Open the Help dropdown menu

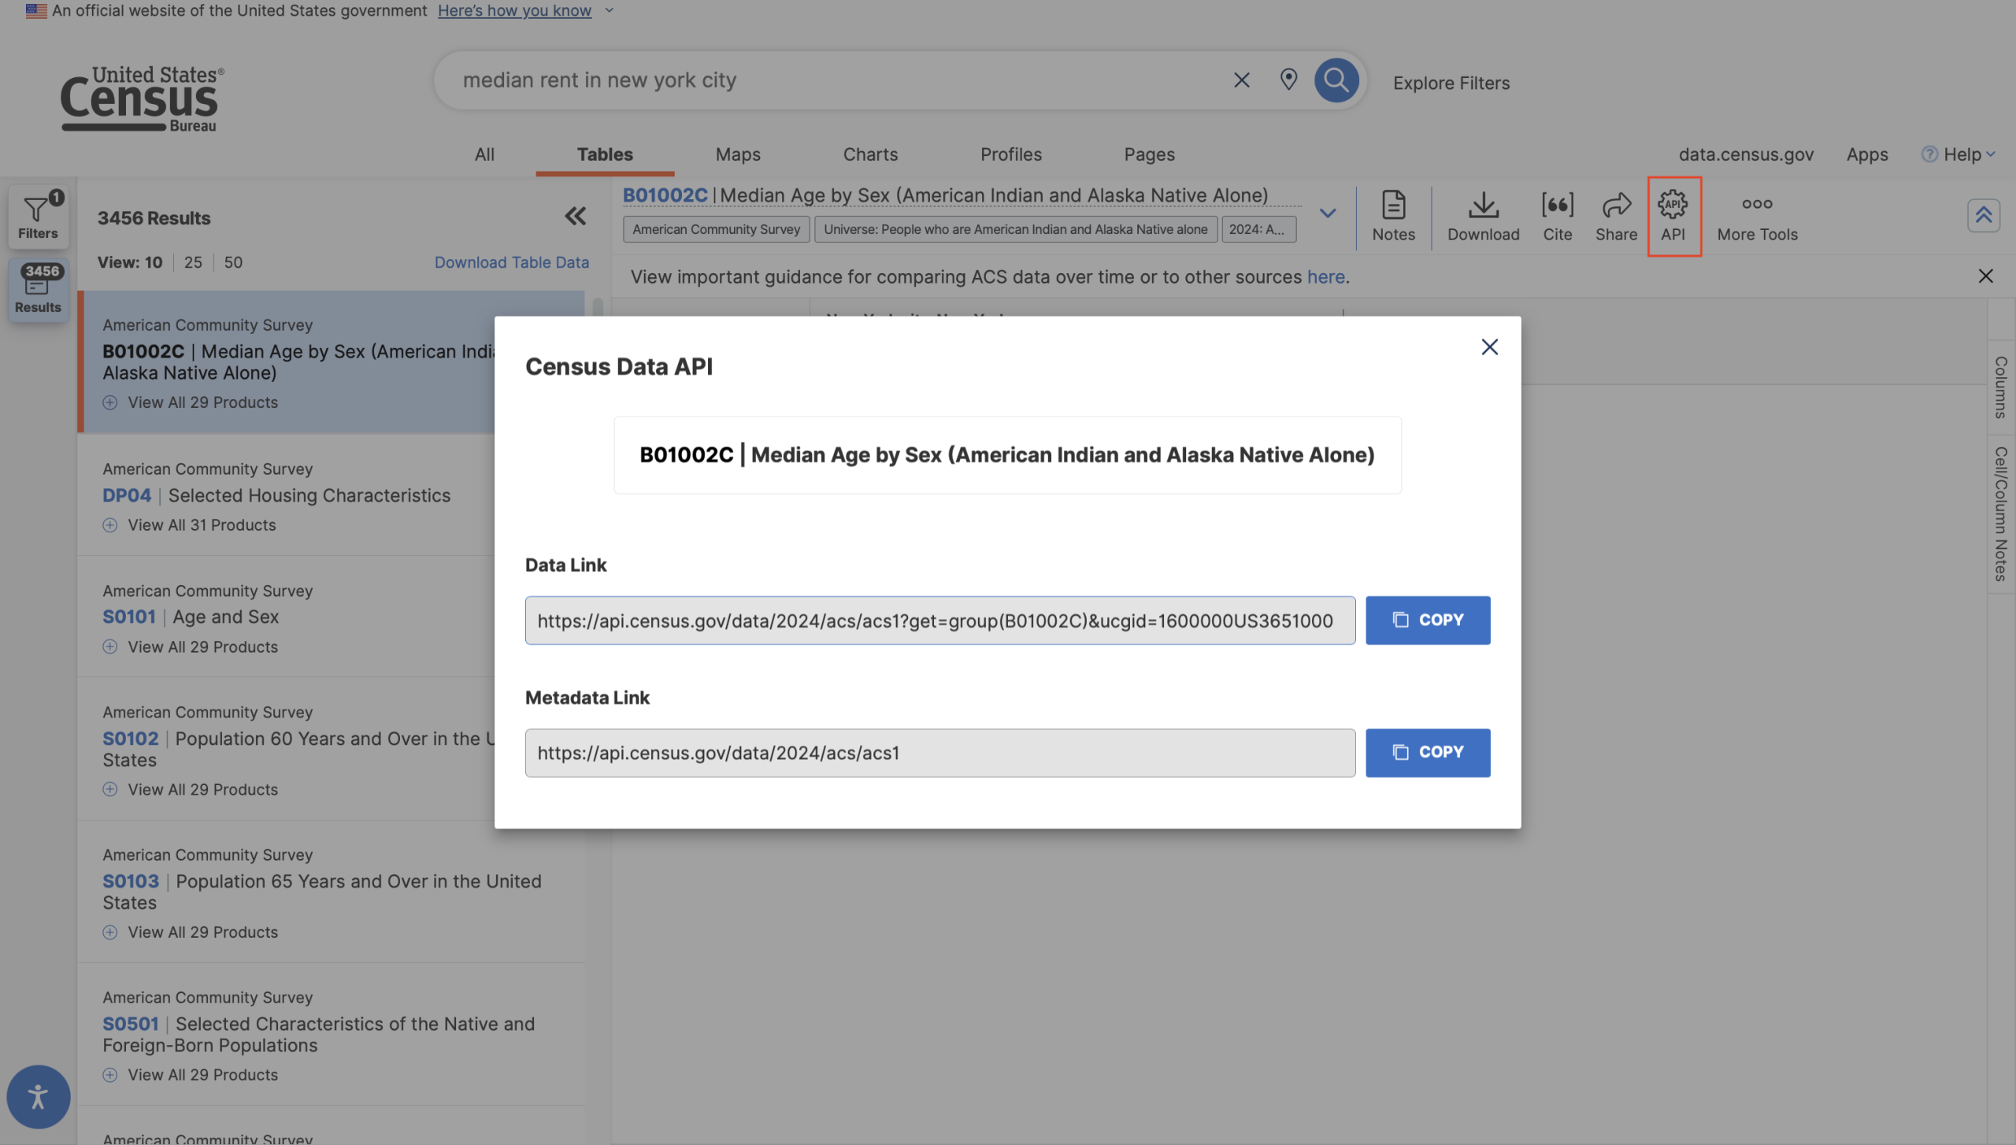[1960, 154]
